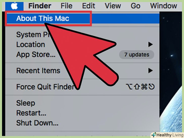Open App Store from menu
The width and height of the screenshot is (184, 138).
pos(82,55)
